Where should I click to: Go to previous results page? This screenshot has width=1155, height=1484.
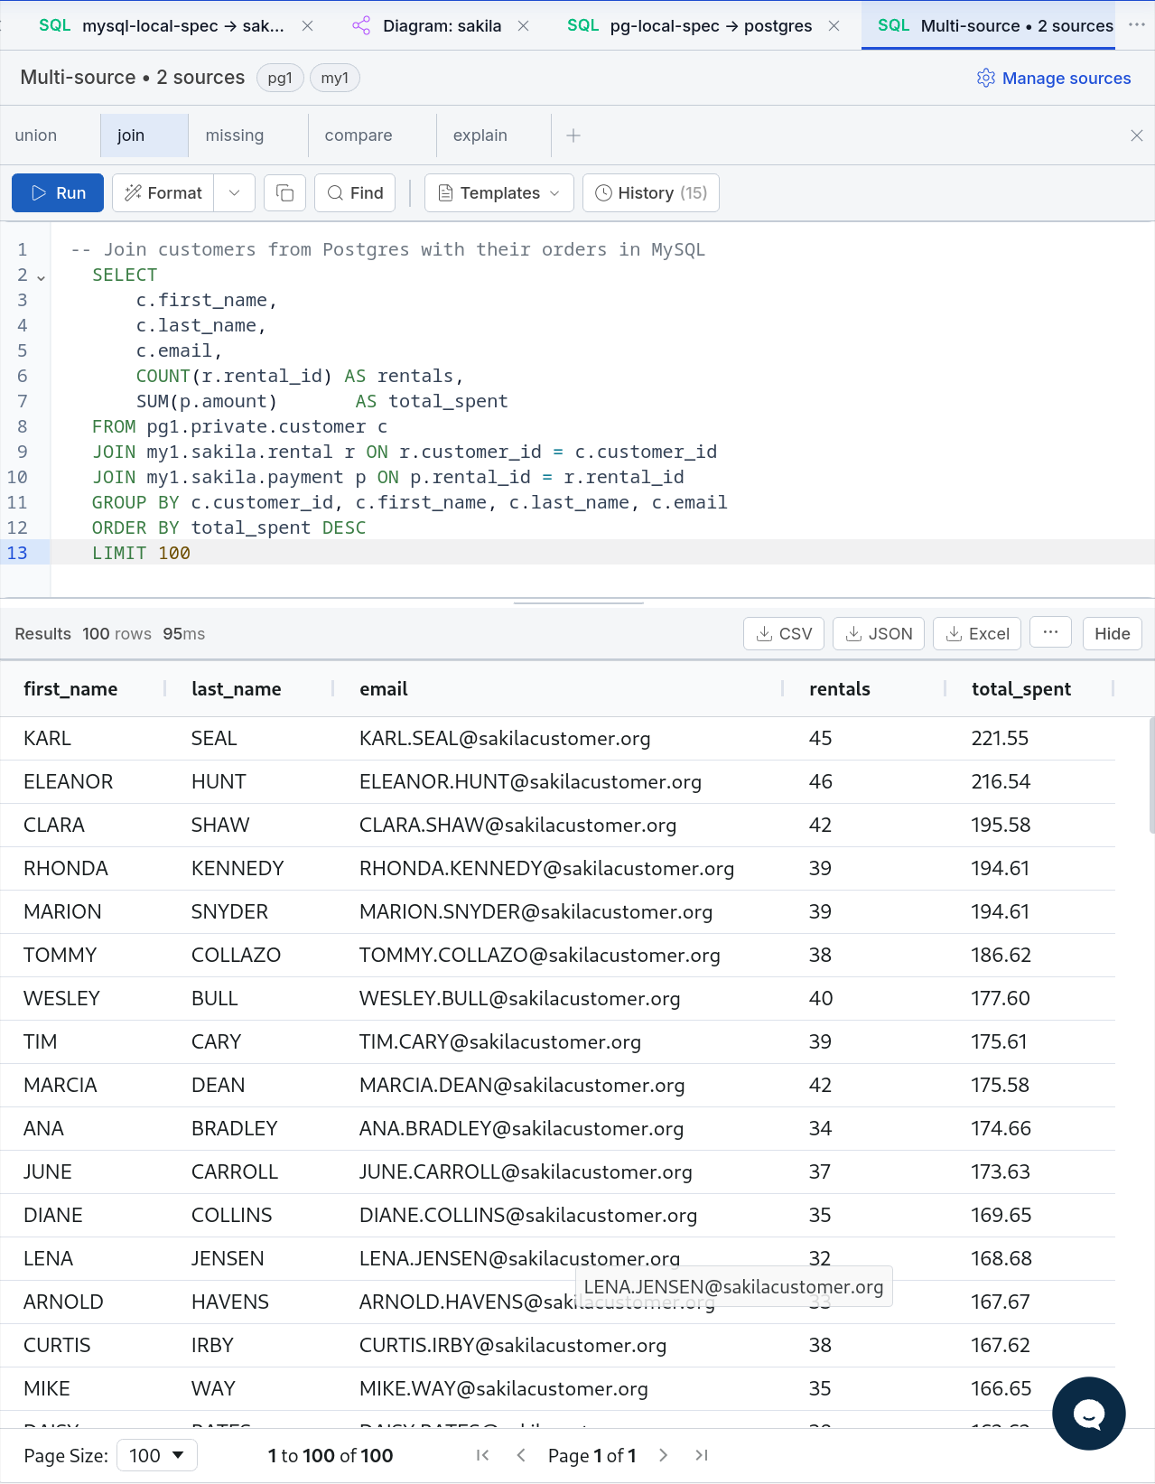click(x=521, y=1455)
